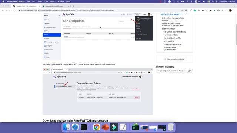Open the Personal Access Tokens screenshot image
Viewport: 237px width, 133px height.
(98, 91)
